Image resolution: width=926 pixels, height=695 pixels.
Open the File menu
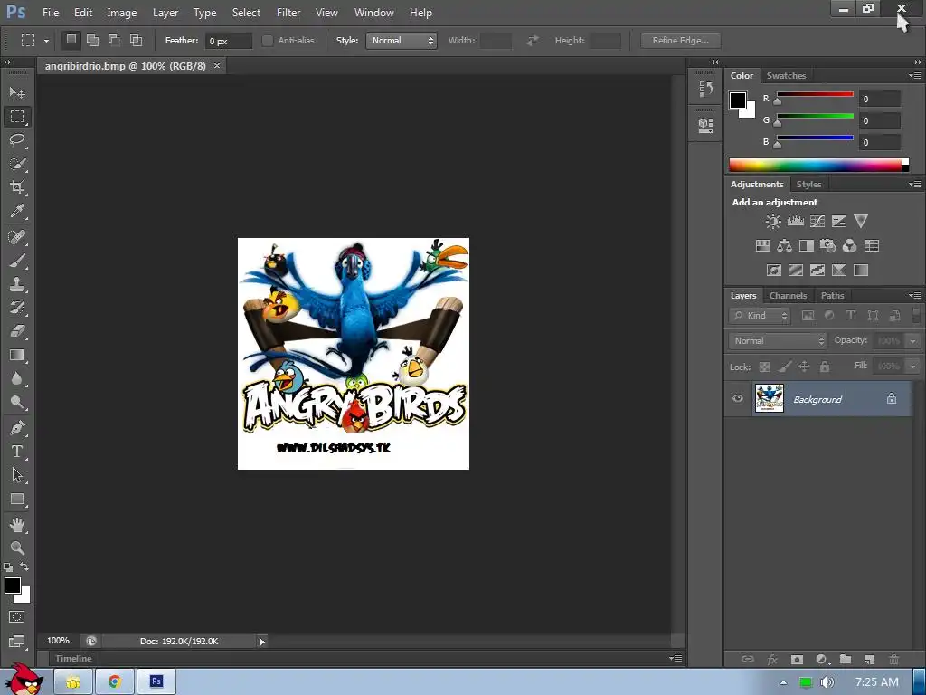[51, 13]
